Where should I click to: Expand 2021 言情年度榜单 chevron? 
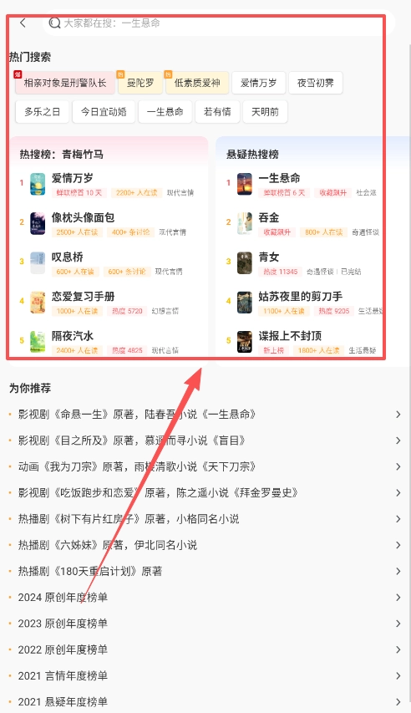point(398,675)
